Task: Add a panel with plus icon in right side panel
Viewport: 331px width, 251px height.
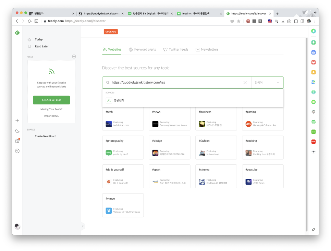Action: click(314, 152)
